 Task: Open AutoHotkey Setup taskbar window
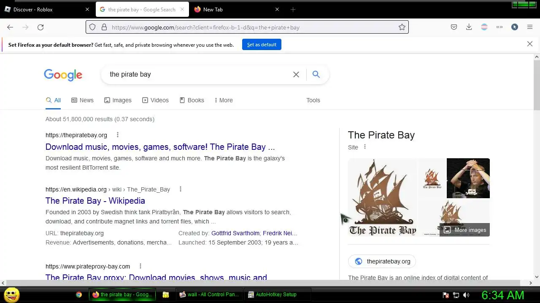coord(278,295)
